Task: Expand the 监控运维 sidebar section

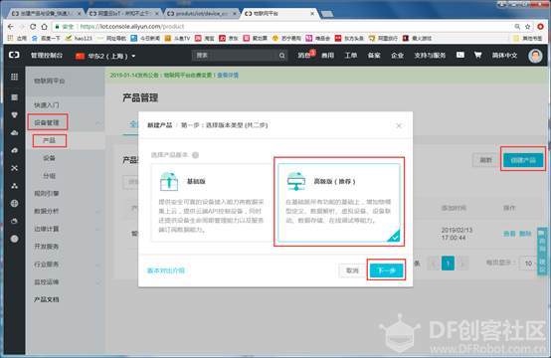Action: 98,282
